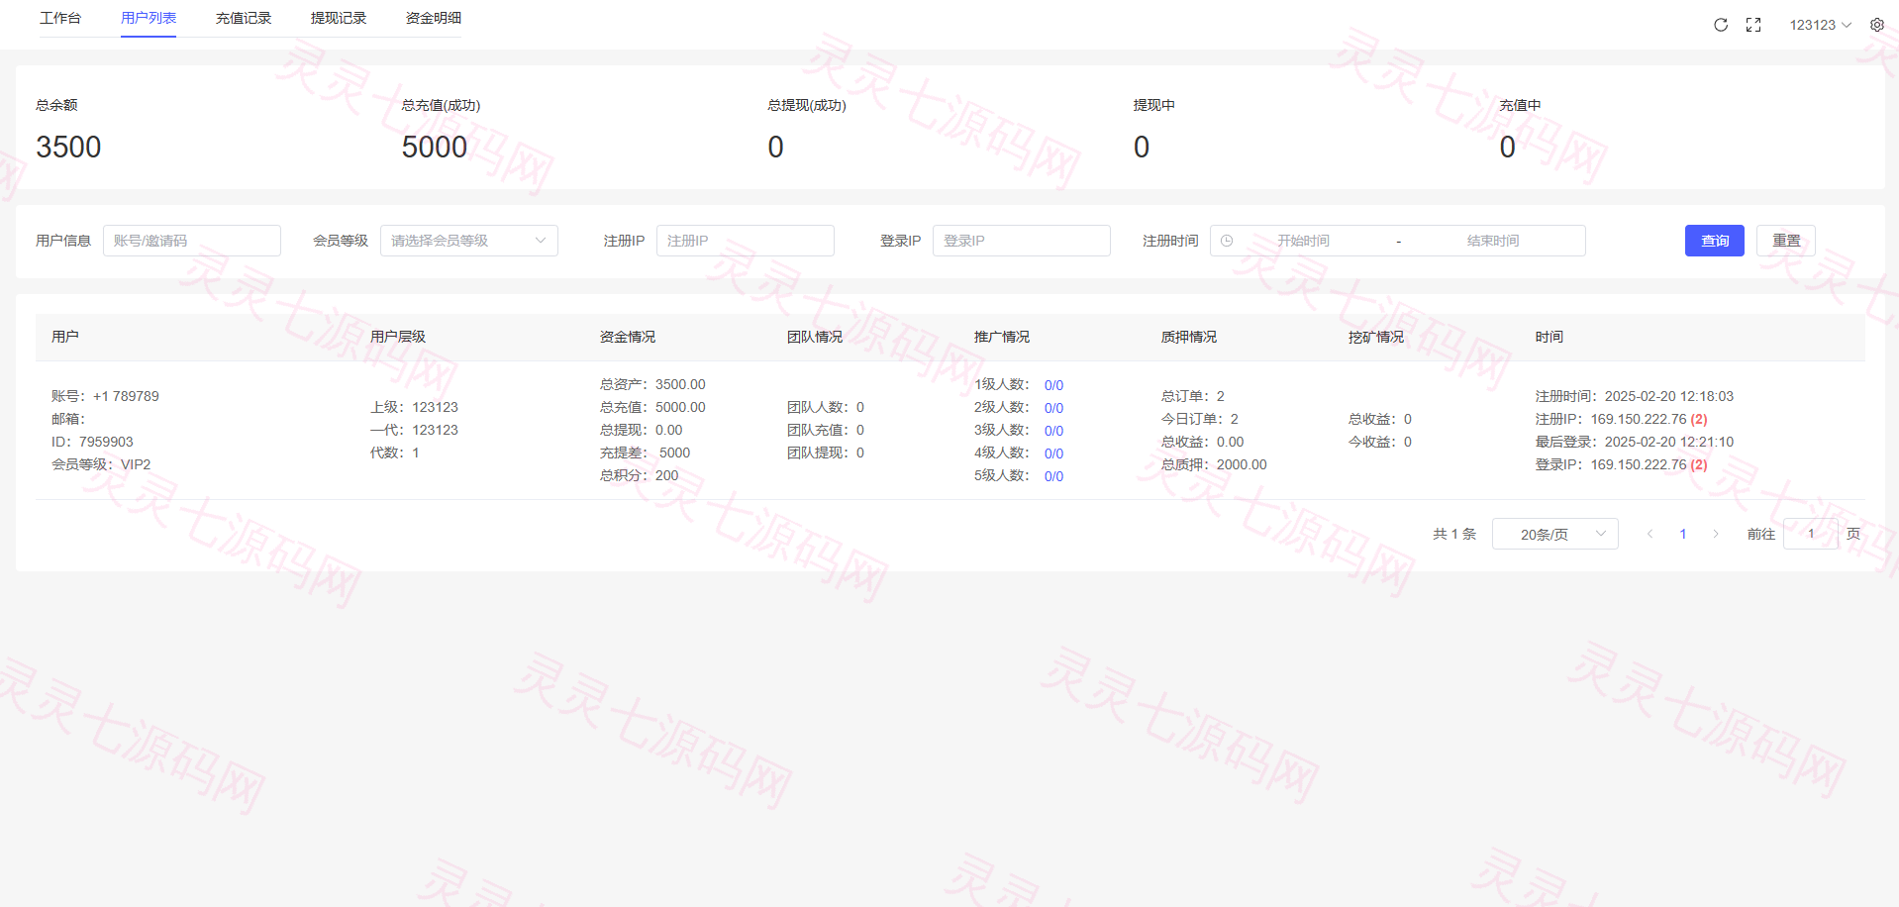Click the 会员等级 VIP2 text

(101, 464)
